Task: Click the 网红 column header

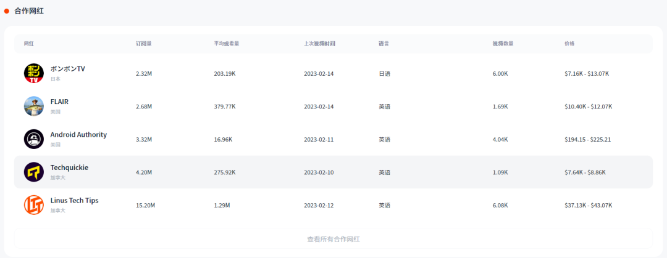Action: (28, 44)
